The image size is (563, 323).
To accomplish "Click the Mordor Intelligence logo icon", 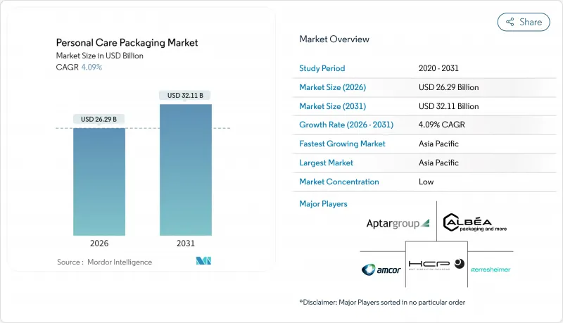I will 203,261.
